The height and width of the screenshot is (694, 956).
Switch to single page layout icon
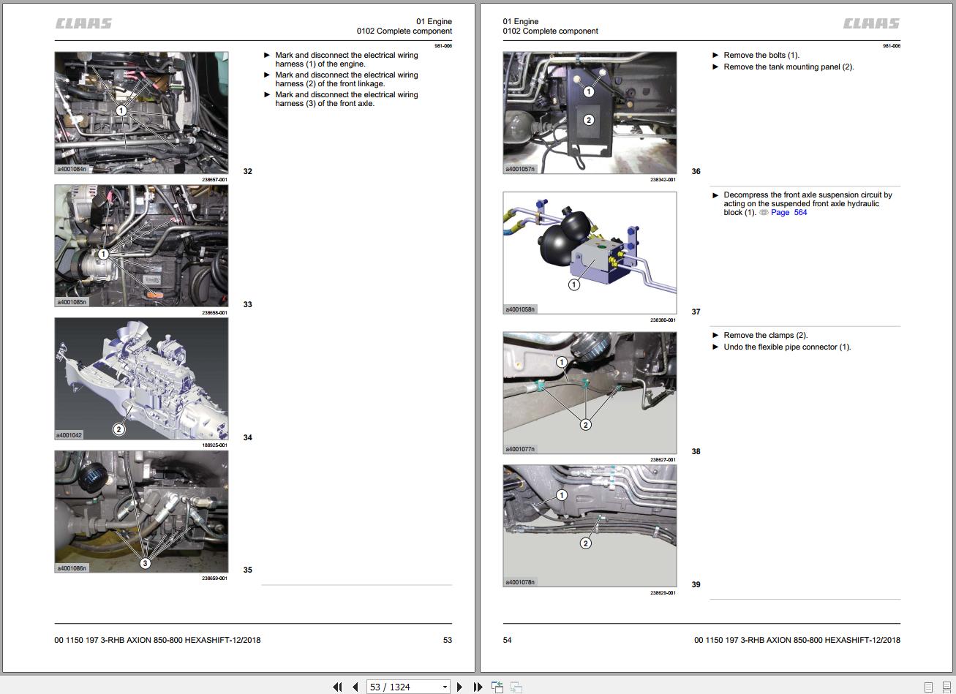coord(929,687)
